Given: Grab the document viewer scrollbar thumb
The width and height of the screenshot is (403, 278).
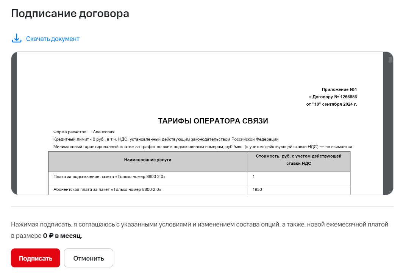Looking at the screenshot, I should tap(391, 59).
